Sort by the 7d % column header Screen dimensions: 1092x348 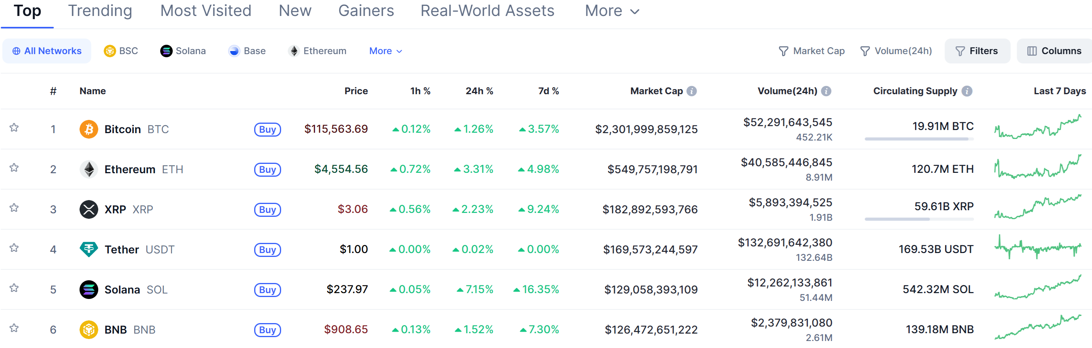point(549,91)
